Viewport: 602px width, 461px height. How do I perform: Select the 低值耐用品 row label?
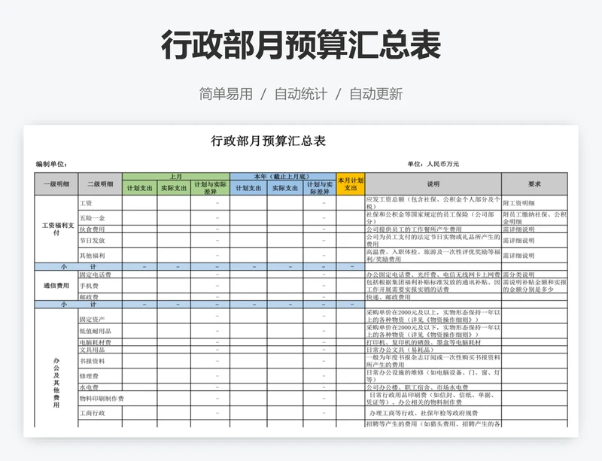coord(94,331)
